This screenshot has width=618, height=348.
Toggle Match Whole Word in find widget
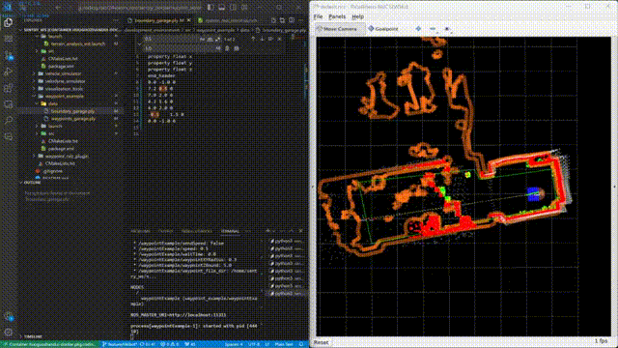click(x=211, y=39)
